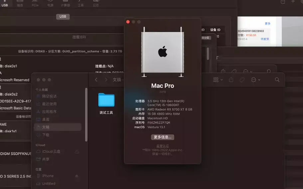Open 隔空投送 in the Finder sidebar
This screenshot has width=303, height=189.
tap(58, 96)
